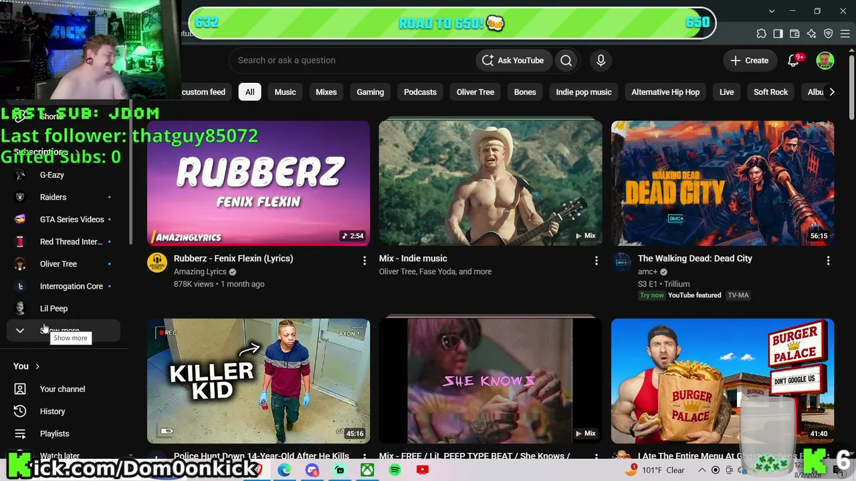Select the Soft Rock filter chip

point(771,92)
